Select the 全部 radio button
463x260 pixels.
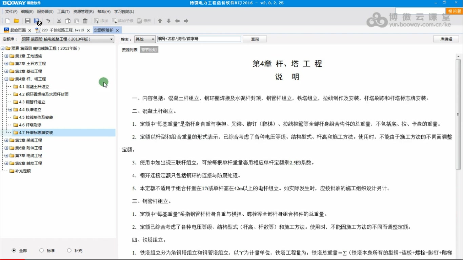click(x=14, y=251)
